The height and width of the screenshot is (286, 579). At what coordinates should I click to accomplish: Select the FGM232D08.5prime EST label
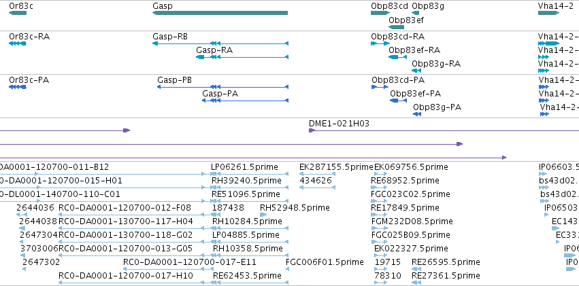pos(414,221)
